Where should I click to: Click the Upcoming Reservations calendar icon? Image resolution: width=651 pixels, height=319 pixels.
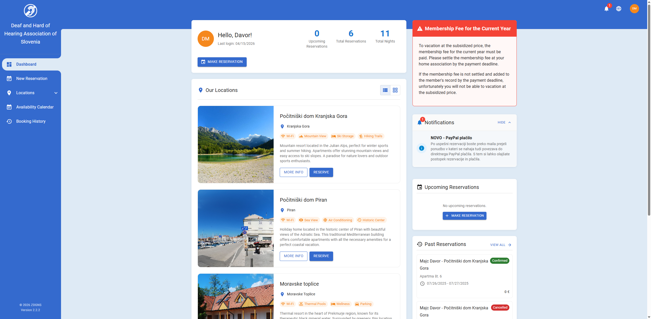click(420, 187)
